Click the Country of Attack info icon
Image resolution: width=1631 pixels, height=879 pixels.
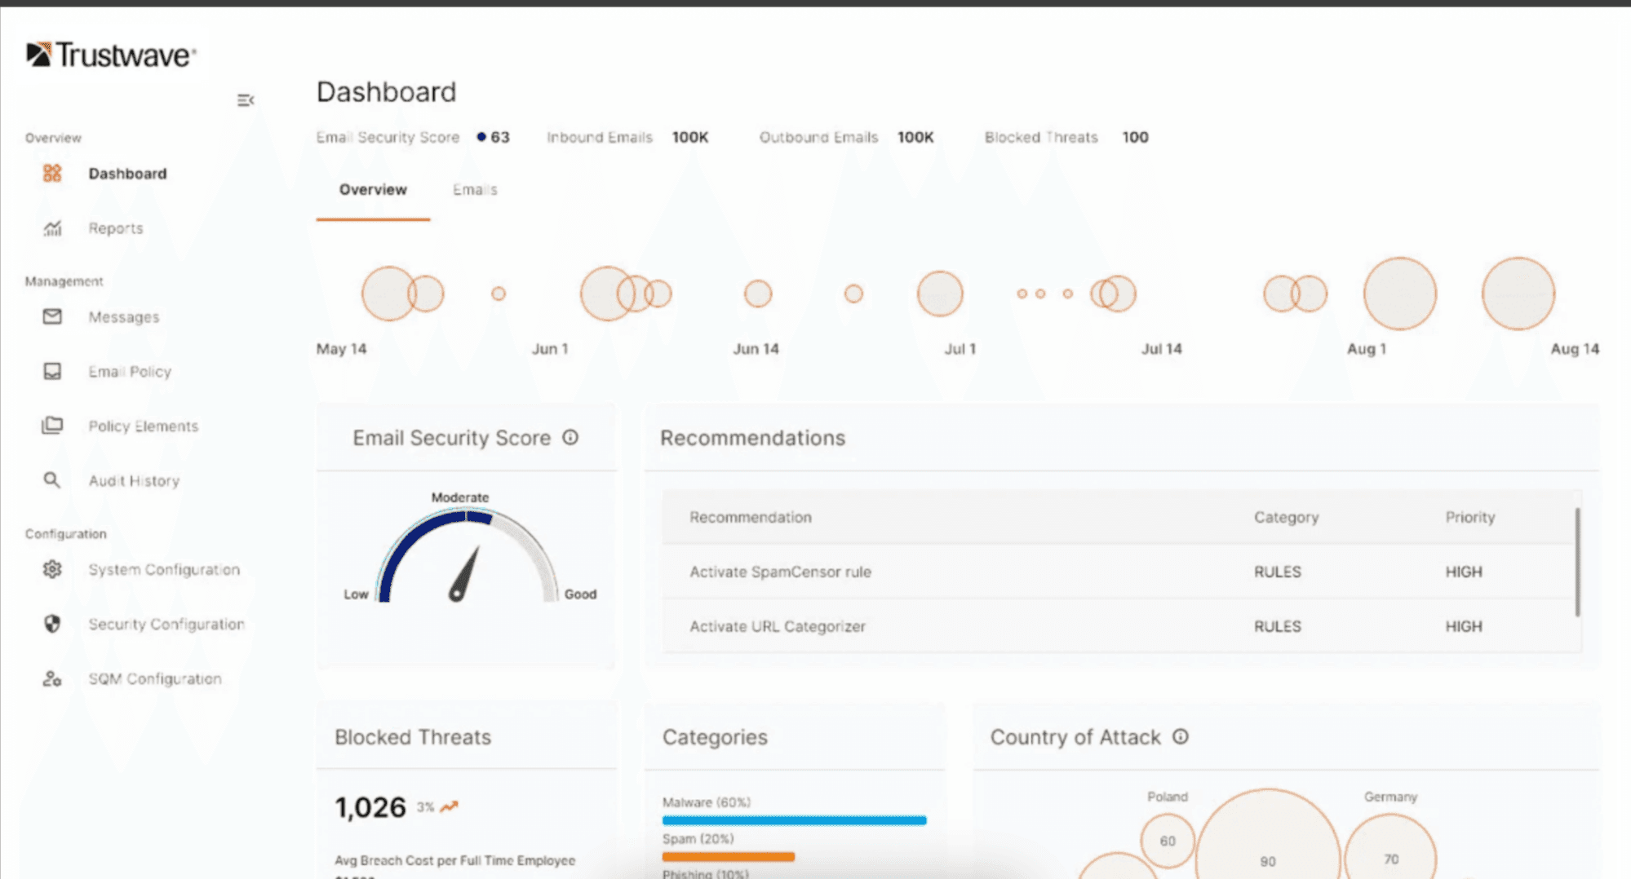pyautogui.click(x=1181, y=737)
